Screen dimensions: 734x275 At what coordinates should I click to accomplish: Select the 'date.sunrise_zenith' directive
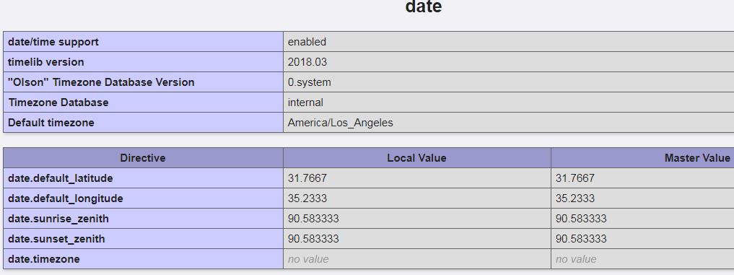click(x=58, y=218)
